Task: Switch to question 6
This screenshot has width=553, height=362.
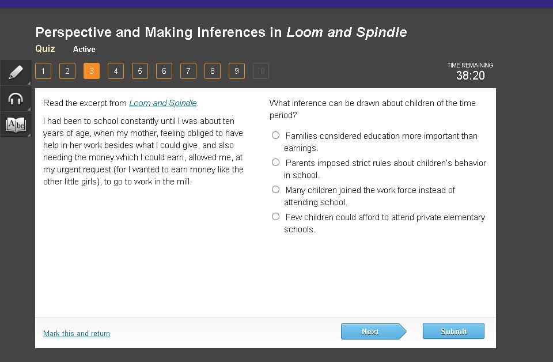Action: [164, 71]
